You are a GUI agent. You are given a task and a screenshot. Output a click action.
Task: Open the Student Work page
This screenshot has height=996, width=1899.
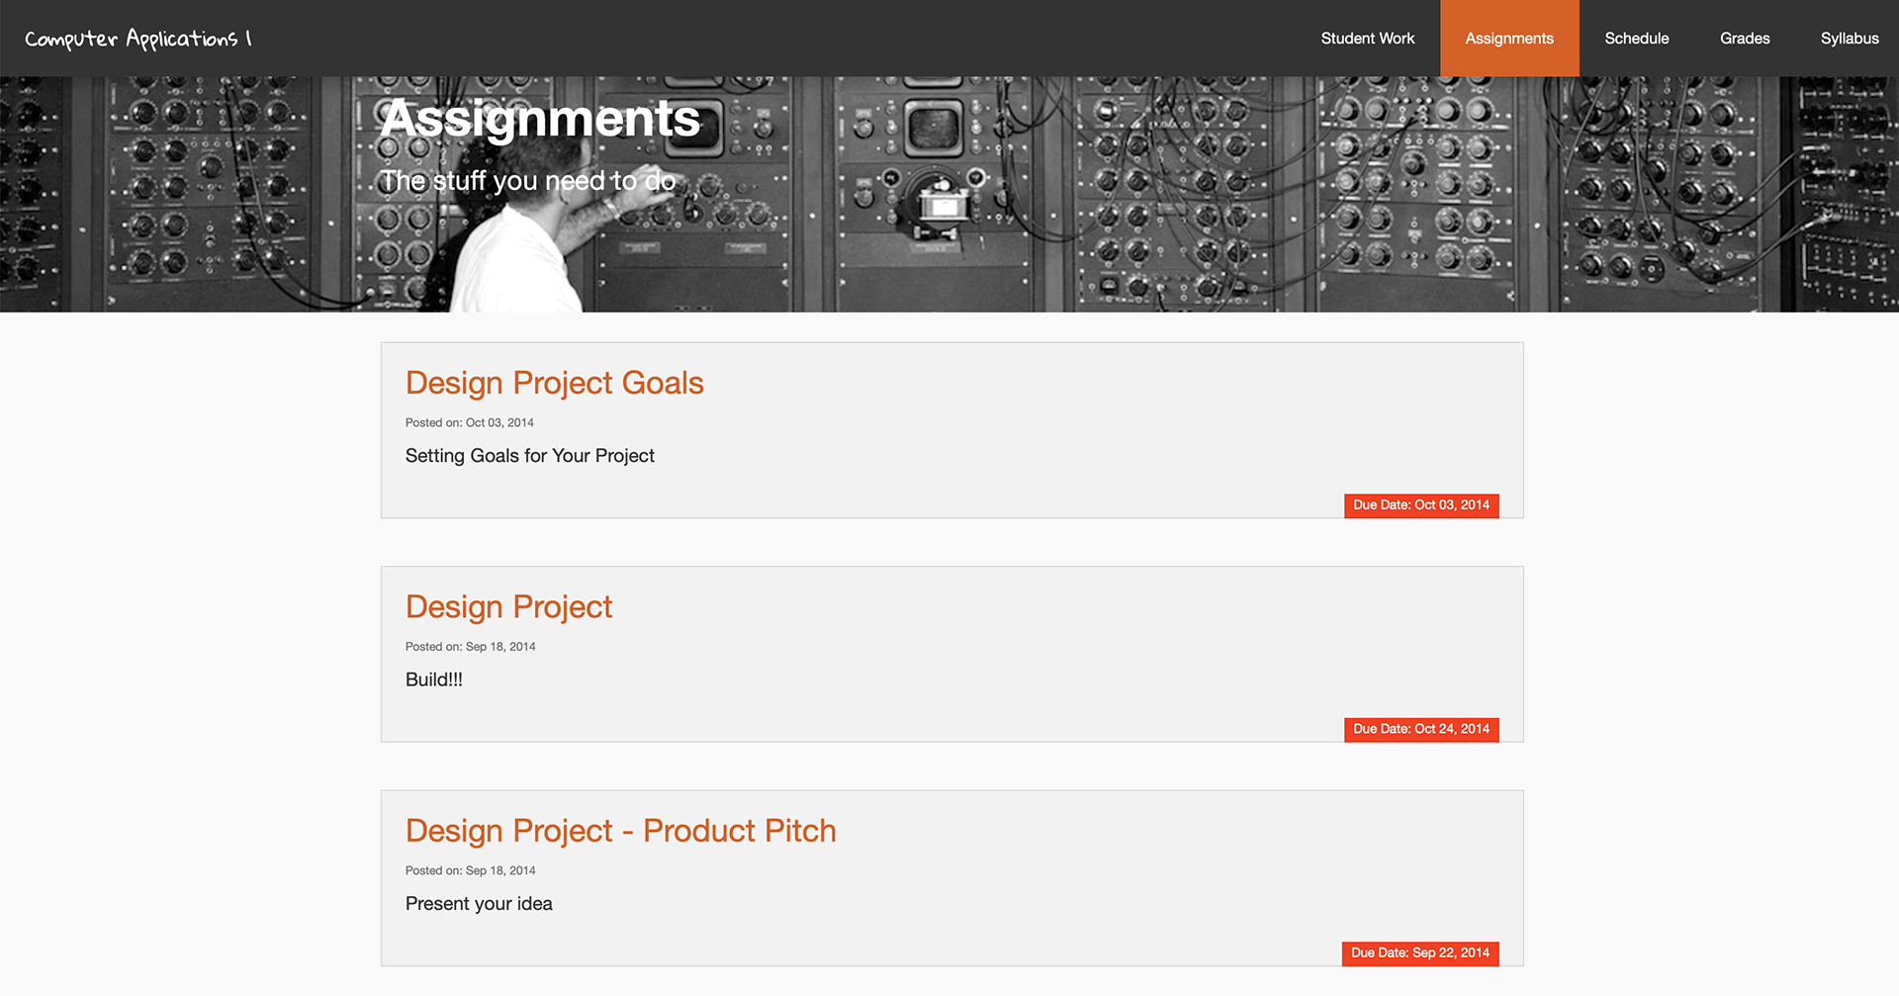[x=1367, y=39]
